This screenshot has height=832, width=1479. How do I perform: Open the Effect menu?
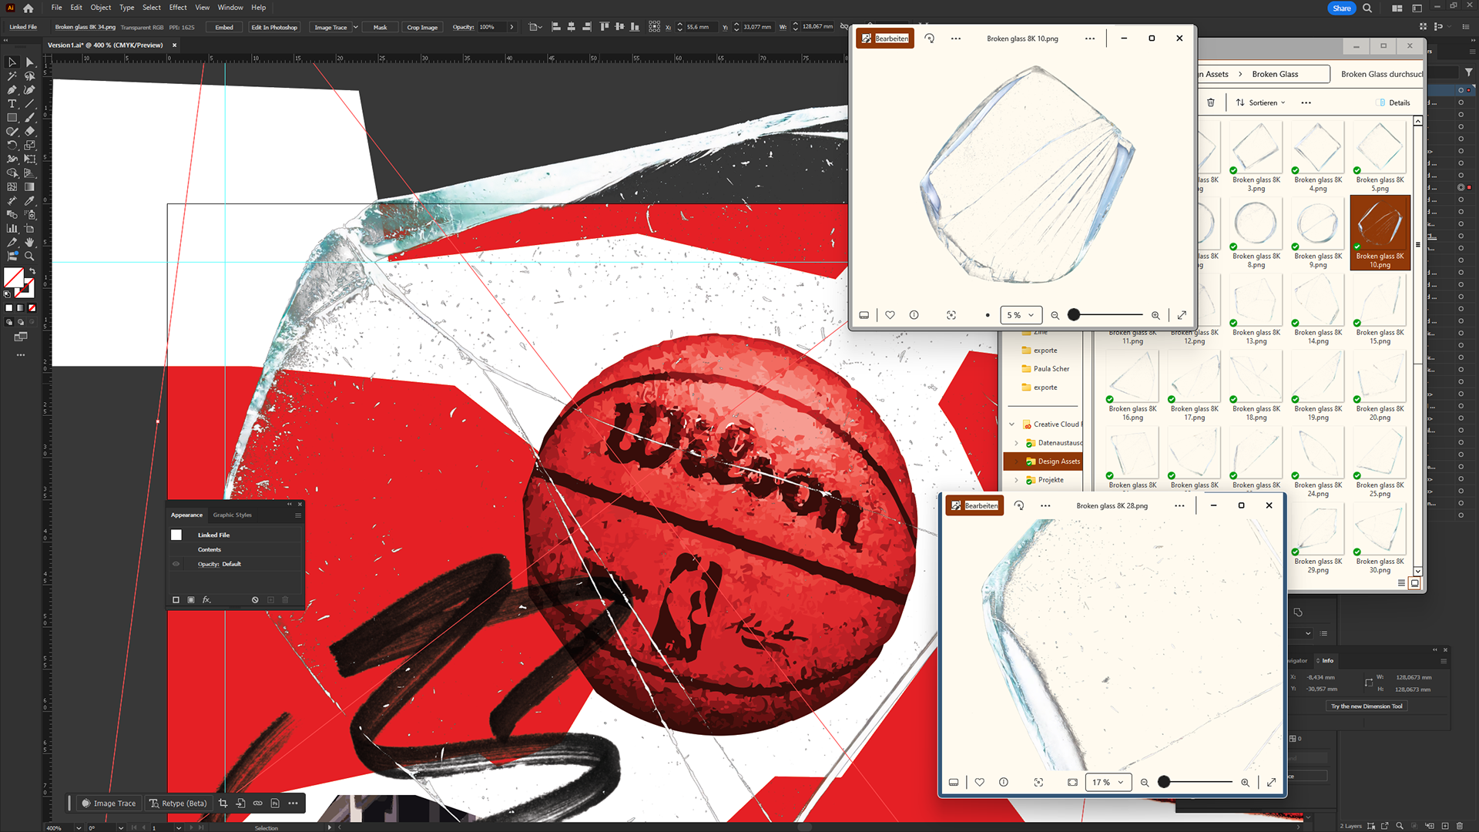click(x=178, y=8)
